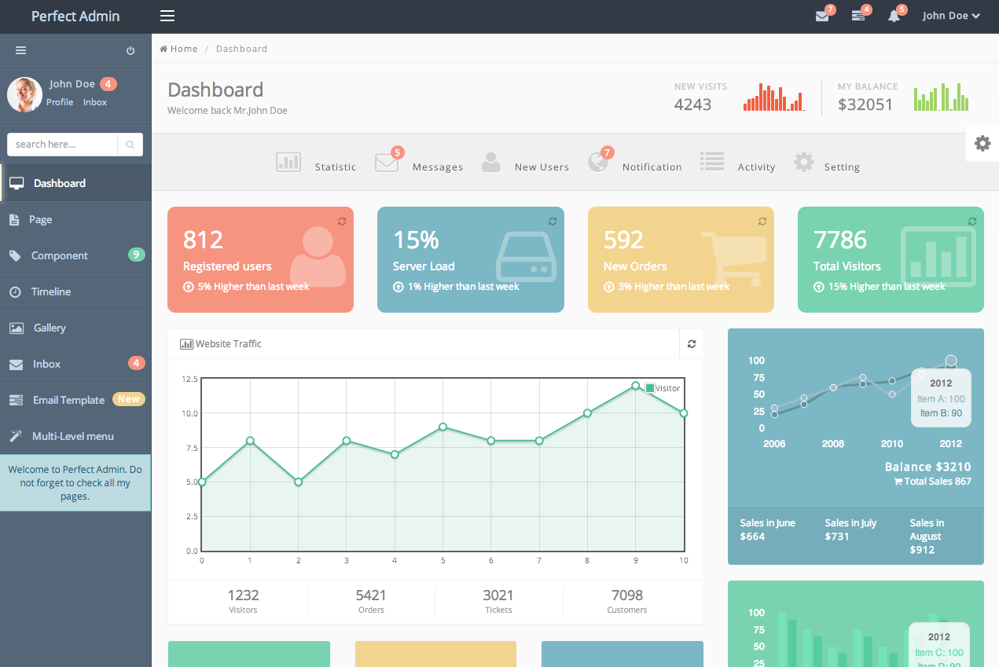Screen dimensions: 999x667
Task: Open mail envelope icon in top bar
Action: [822, 16]
